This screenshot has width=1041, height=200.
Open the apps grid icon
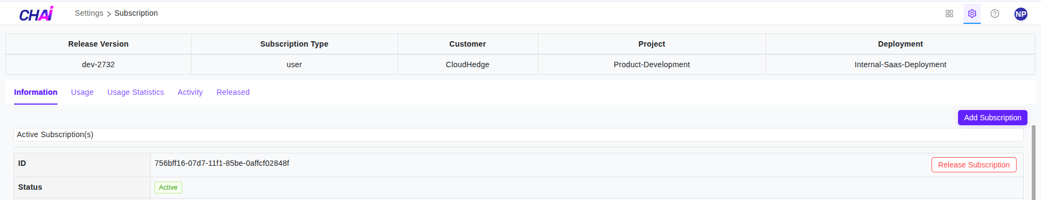(949, 14)
